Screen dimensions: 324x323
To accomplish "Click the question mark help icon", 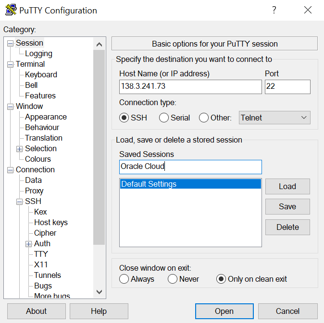I will tap(274, 10).
